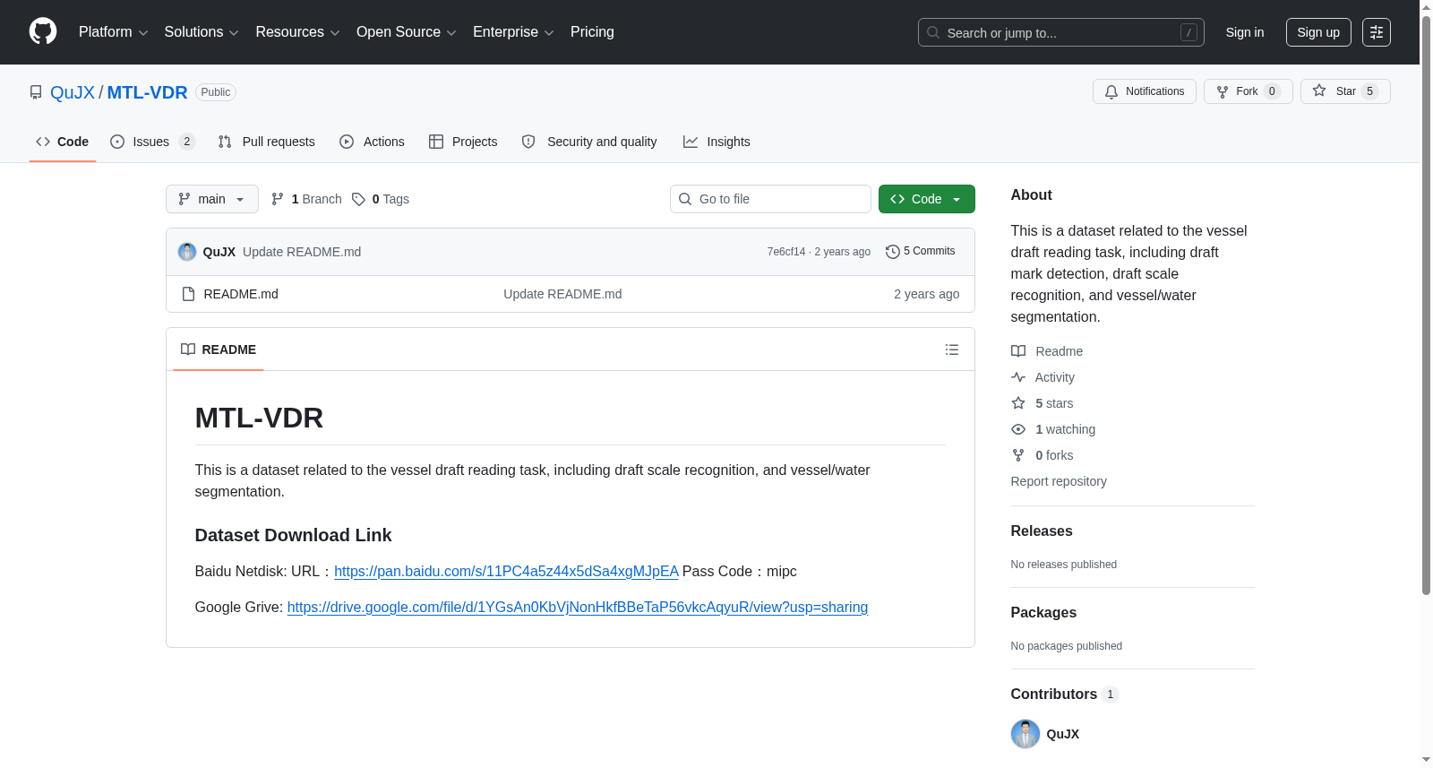Click the QuJX avatar in the commit row
Screen dimensions: 1433x768
(187, 252)
